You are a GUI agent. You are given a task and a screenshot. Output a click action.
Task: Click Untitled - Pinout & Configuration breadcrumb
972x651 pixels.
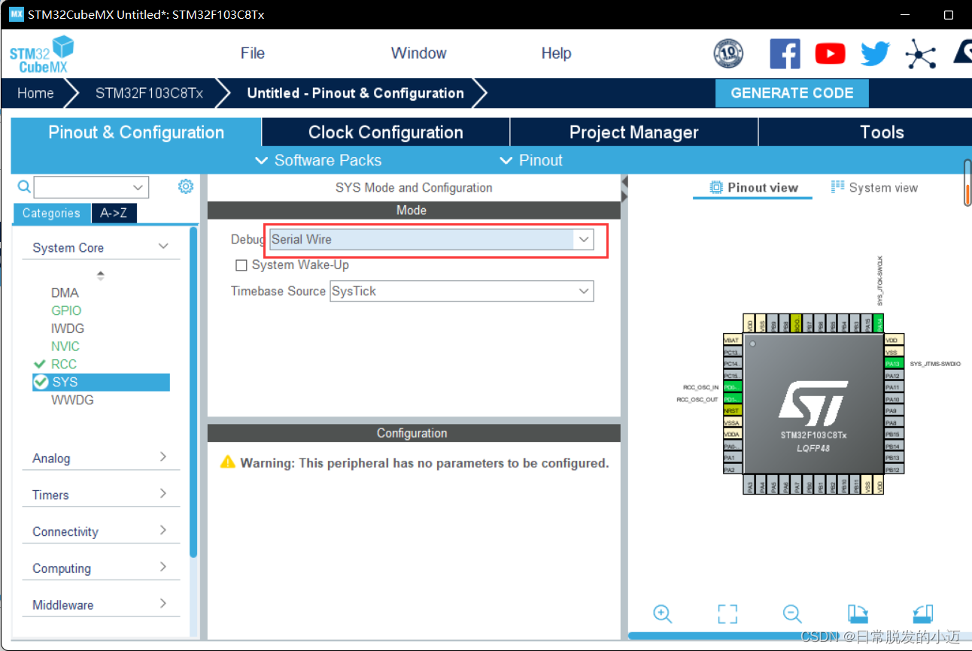pos(355,93)
